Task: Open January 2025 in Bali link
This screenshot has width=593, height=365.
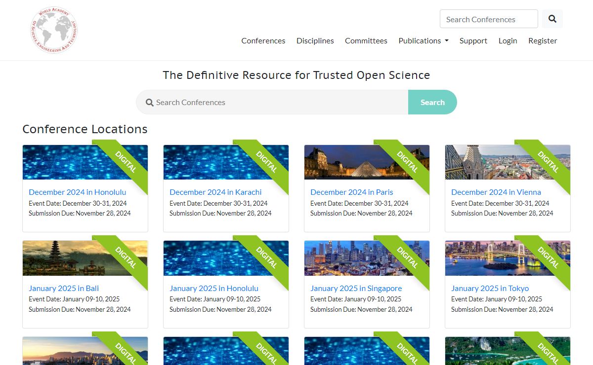Action: [x=64, y=289]
